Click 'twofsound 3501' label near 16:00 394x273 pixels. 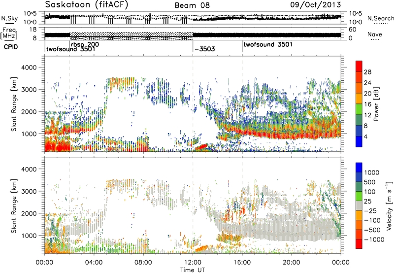[x=268, y=44]
